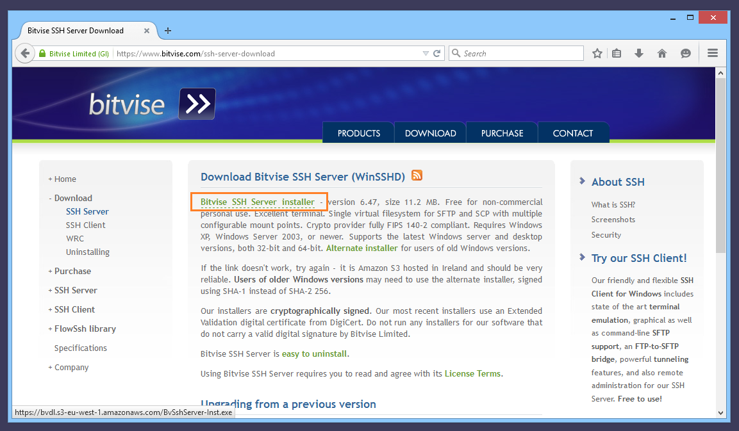The image size is (739, 431).
Task: Expand the Home sidebar item
Action: coord(50,179)
